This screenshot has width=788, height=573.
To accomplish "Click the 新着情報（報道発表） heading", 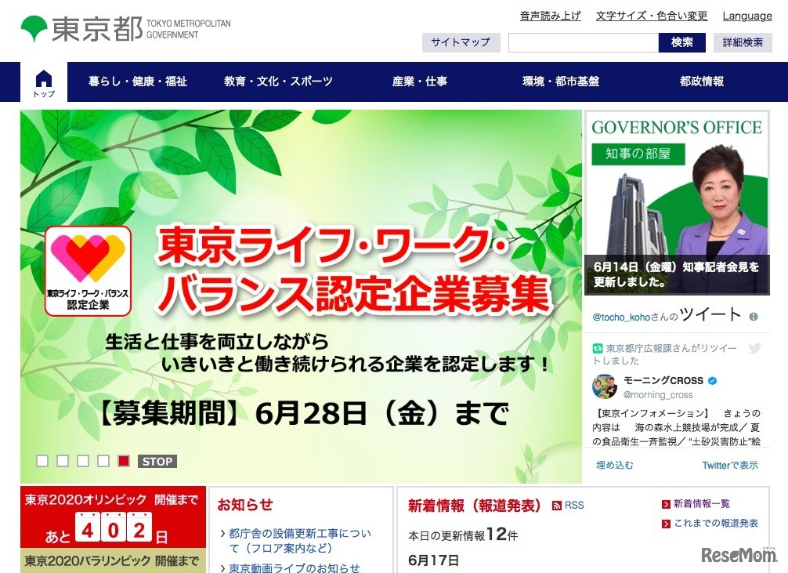I will 475,506.
